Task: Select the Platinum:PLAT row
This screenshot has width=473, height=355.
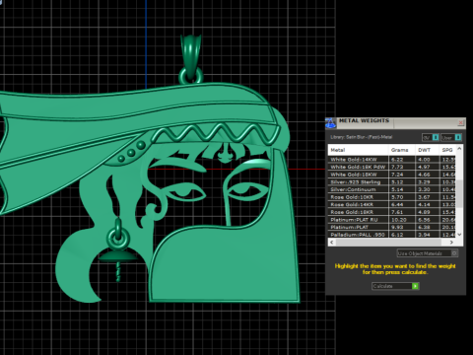Action: pos(392,227)
